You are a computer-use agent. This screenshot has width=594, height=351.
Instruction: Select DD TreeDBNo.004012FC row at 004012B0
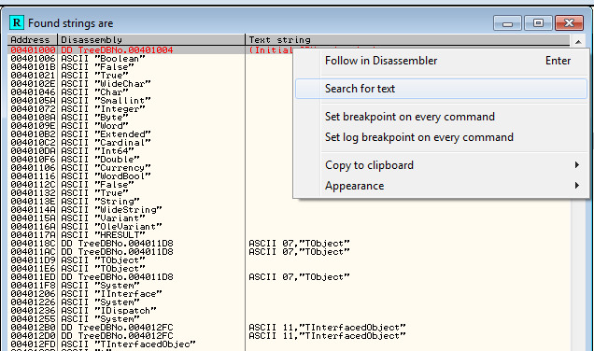pos(289,327)
